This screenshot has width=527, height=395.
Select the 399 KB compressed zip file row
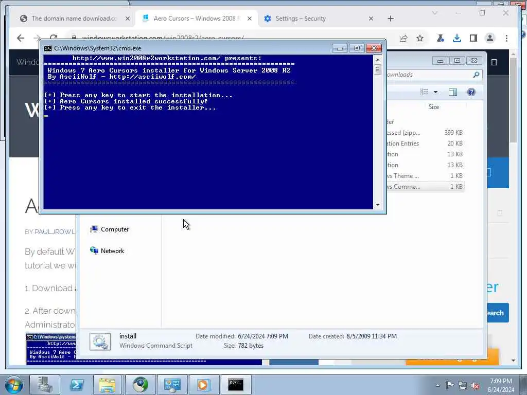pyautogui.click(x=425, y=133)
